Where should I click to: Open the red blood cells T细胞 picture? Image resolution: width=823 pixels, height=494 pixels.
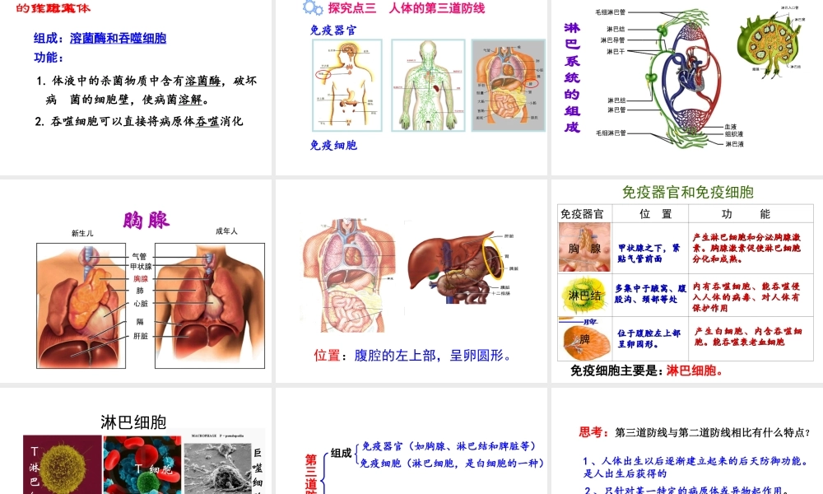pos(142,464)
